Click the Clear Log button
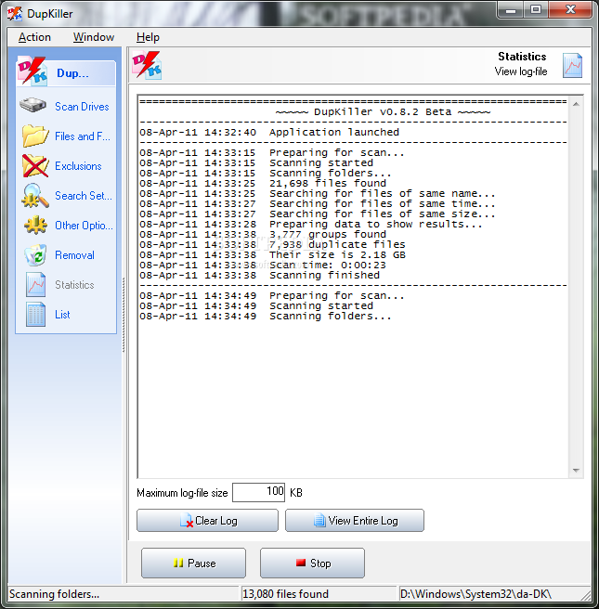The height and width of the screenshot is (609, 599). coord(207,521)
